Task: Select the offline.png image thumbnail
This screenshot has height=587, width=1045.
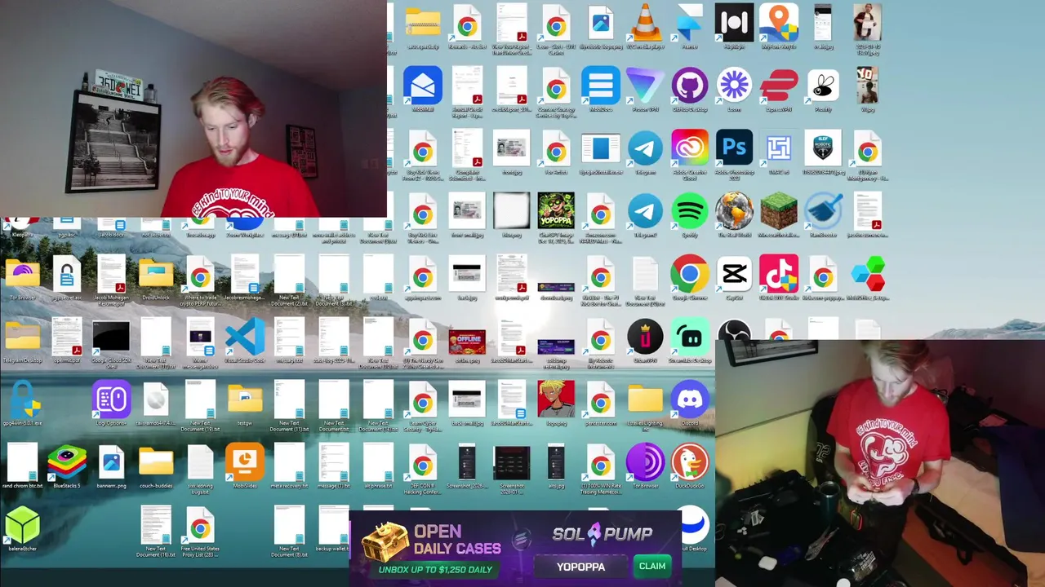Action: click(467, 341)
